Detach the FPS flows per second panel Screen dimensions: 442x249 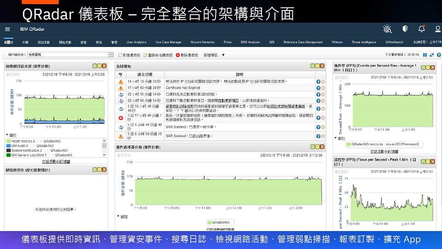423,161
